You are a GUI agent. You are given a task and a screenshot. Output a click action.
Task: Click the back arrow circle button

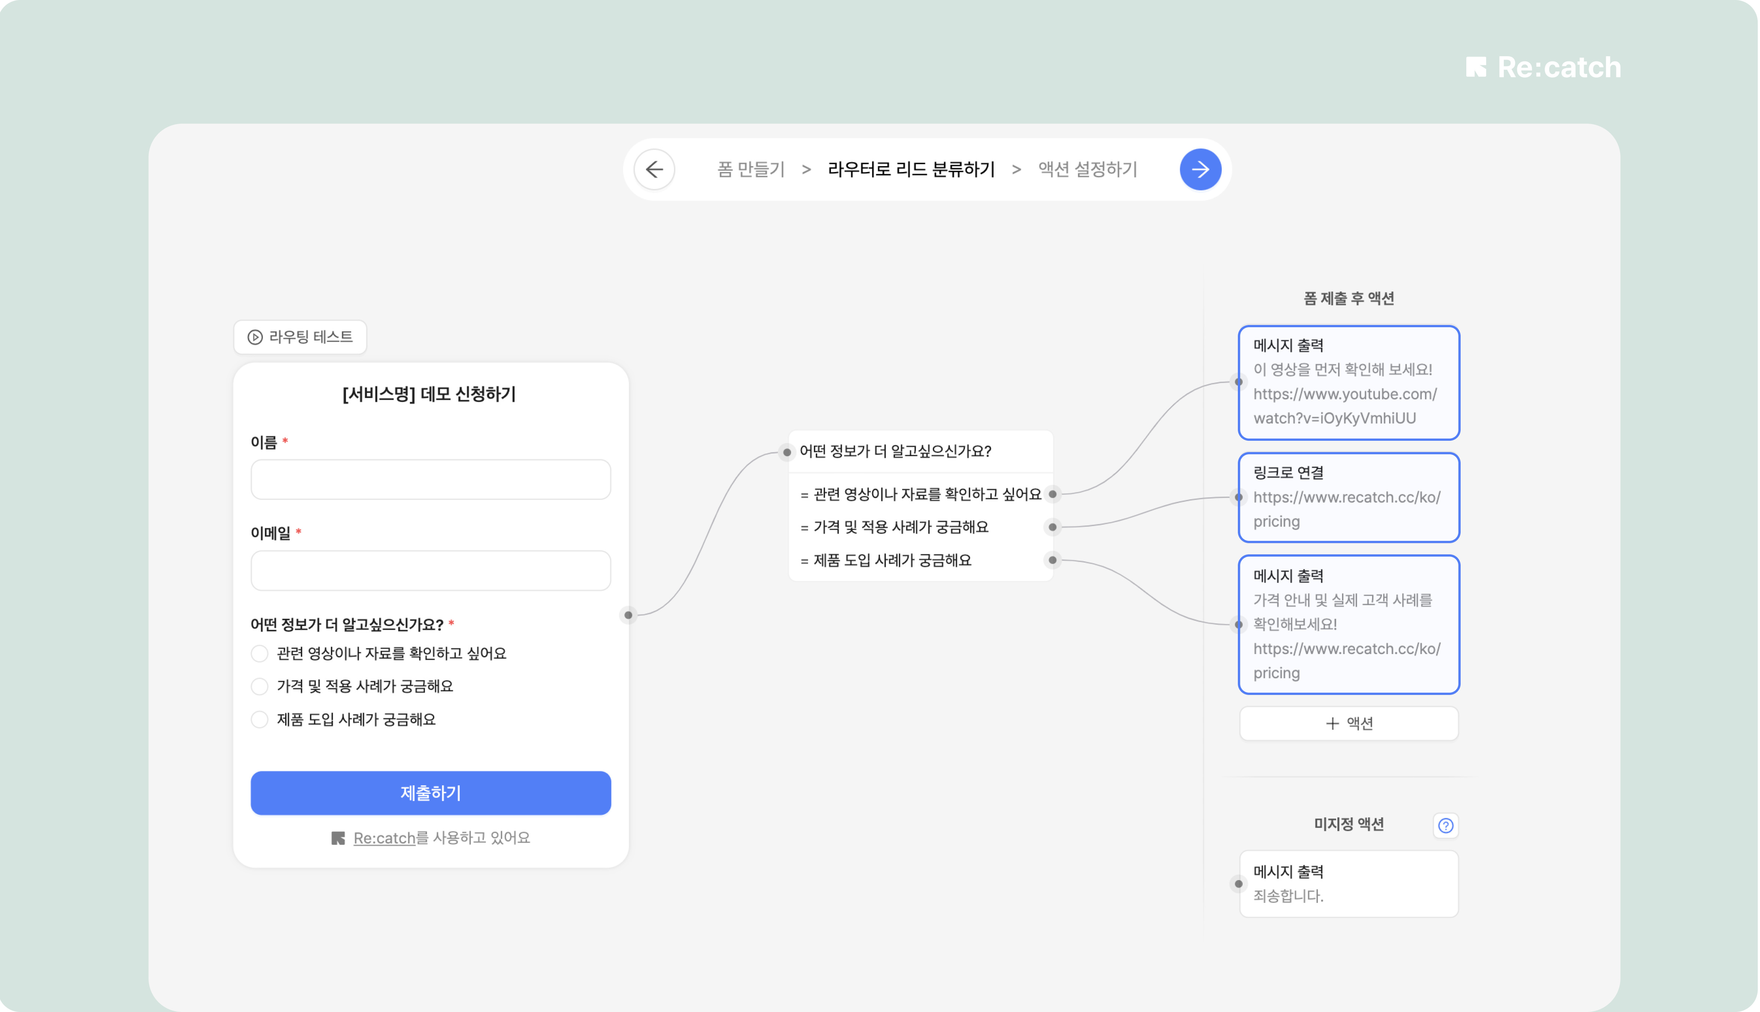point(654,169)
